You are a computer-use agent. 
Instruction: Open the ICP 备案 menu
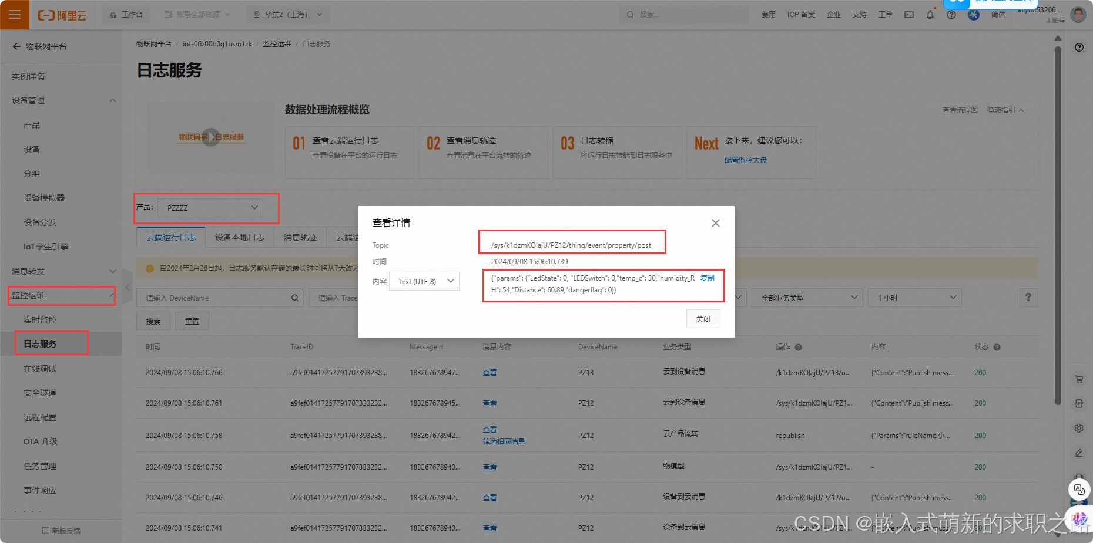click(801, 15)
